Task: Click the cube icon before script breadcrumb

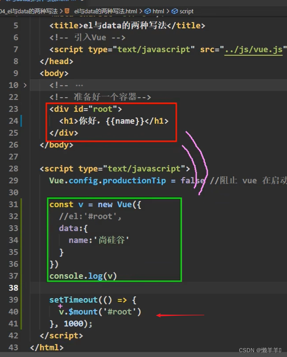Action: pyautogui.click(x=175, y=11)
